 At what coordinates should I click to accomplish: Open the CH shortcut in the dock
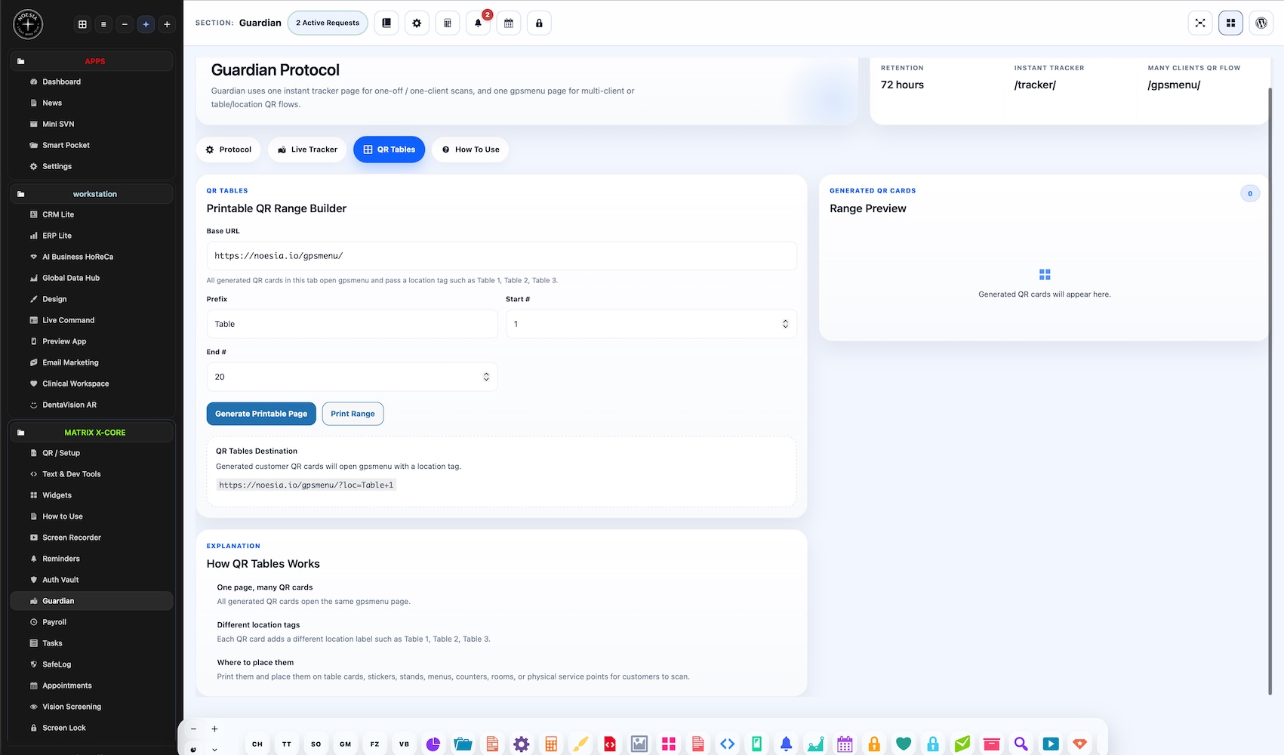pos(257,744)
